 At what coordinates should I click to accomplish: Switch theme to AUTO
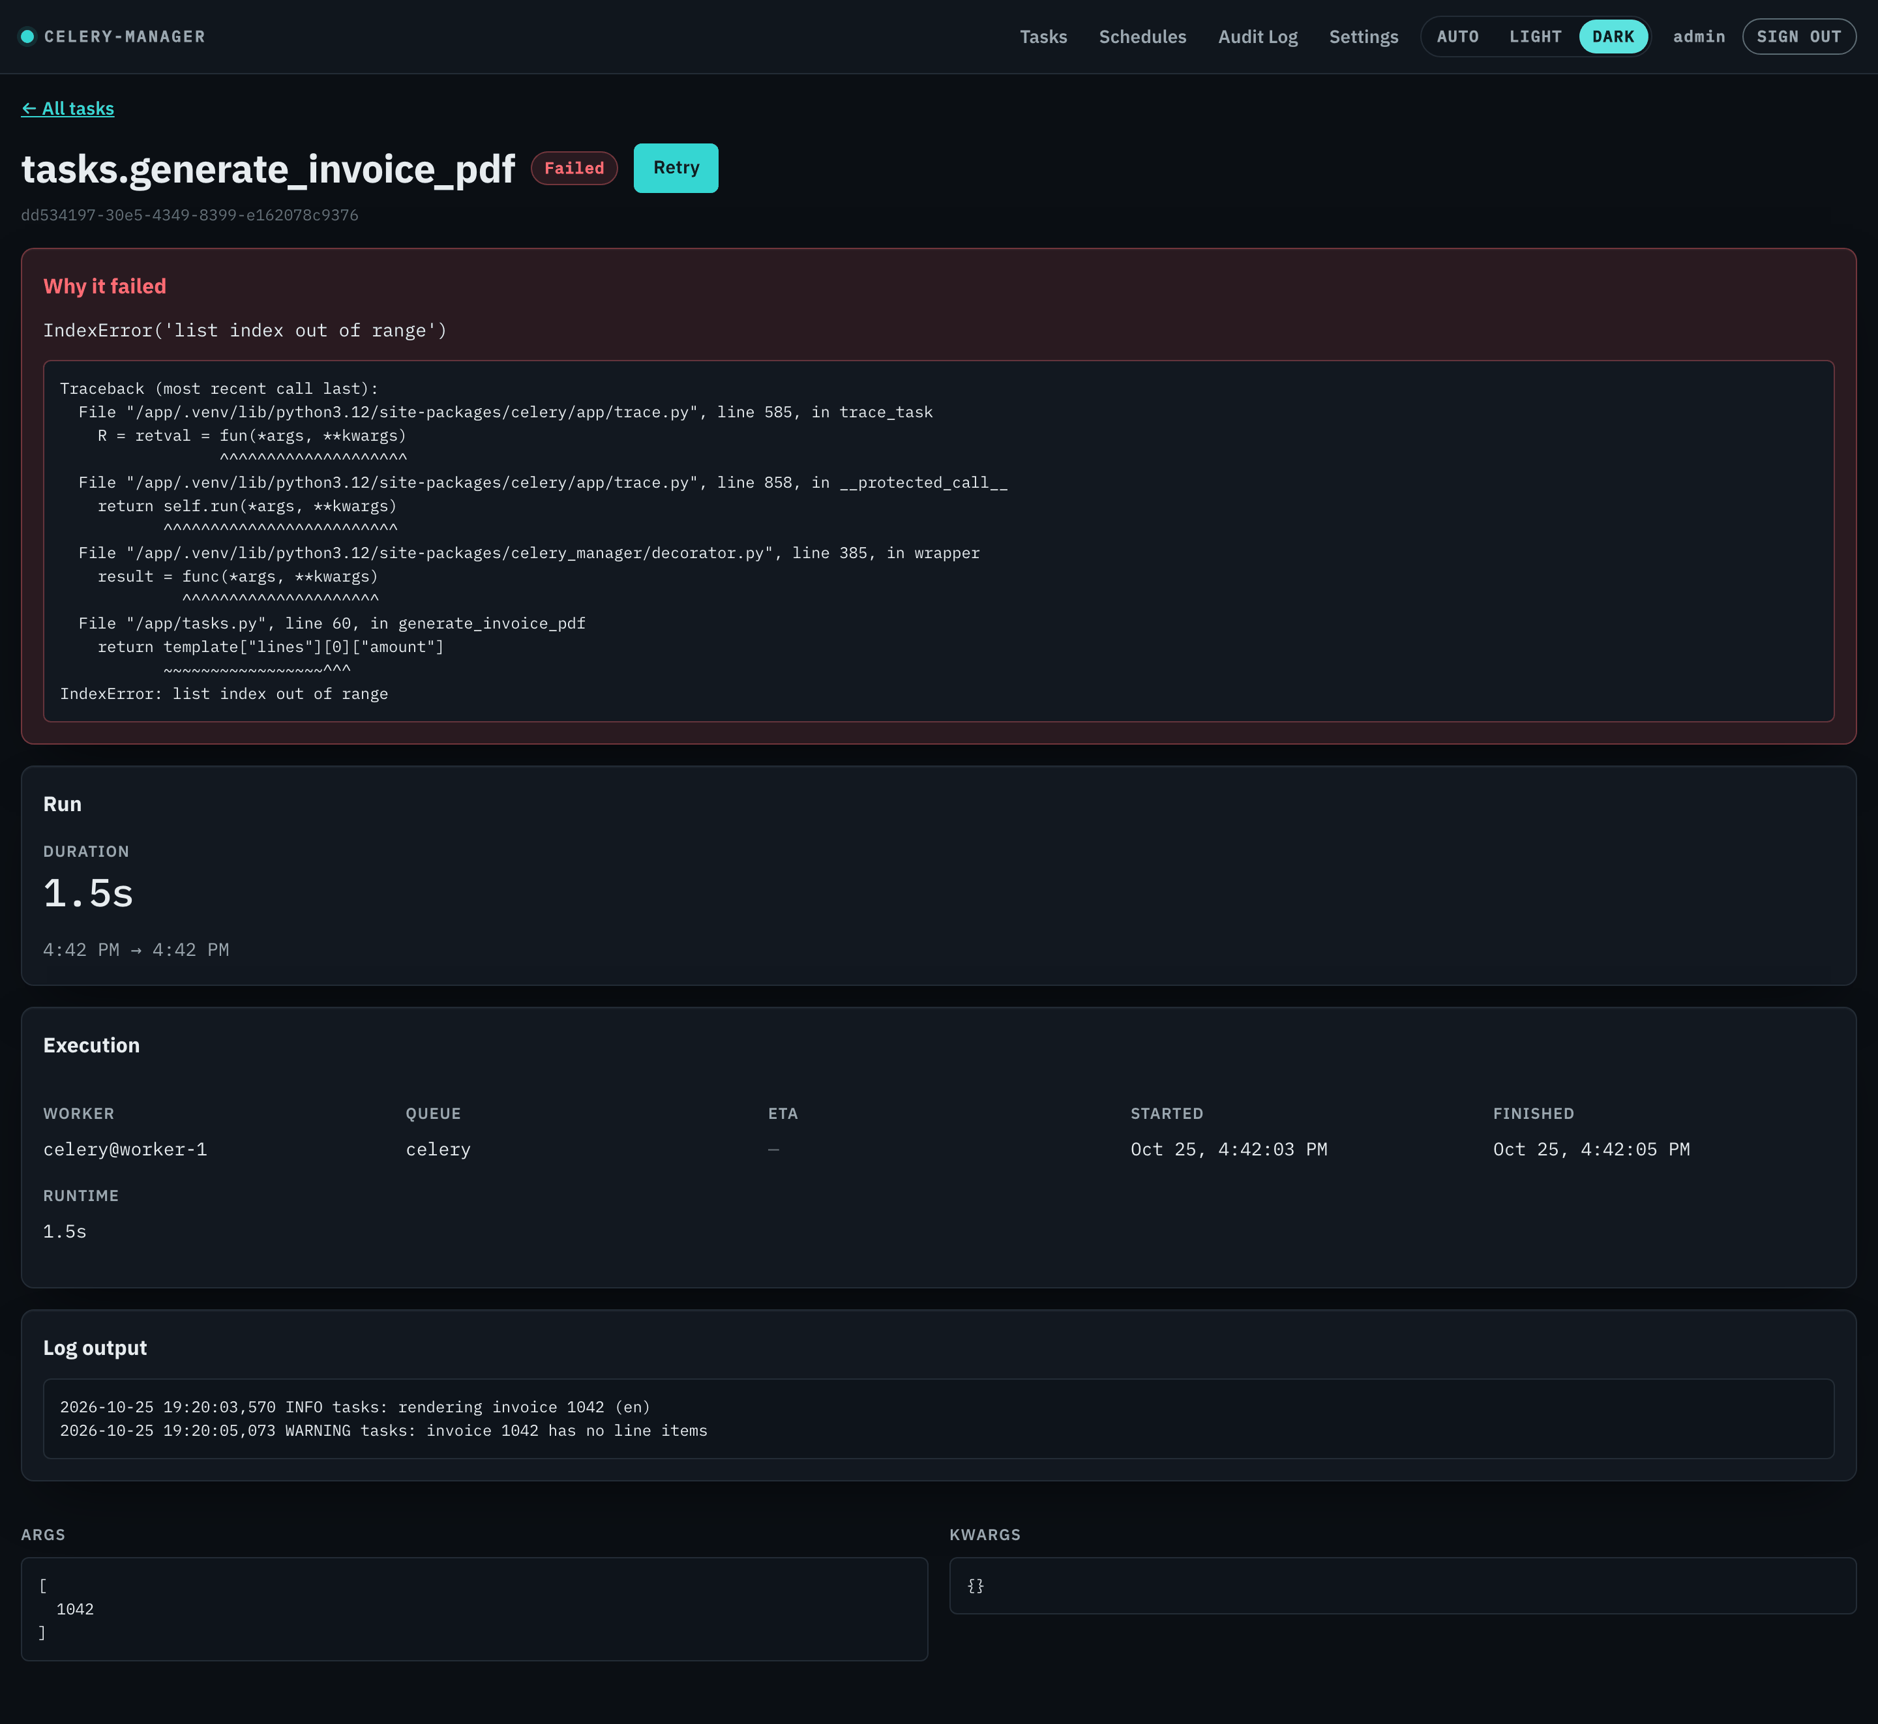(1457, 37)
